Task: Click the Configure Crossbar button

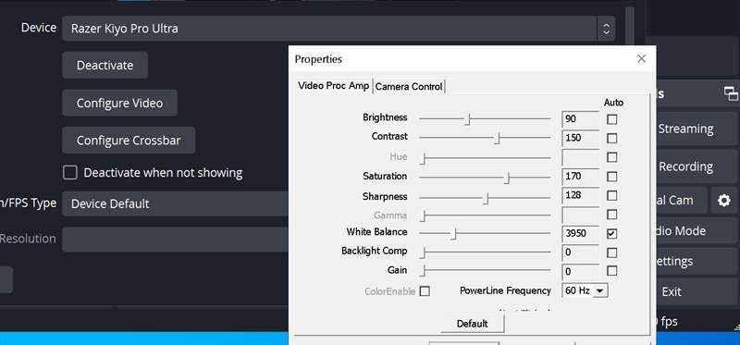Action: (129, 141)
